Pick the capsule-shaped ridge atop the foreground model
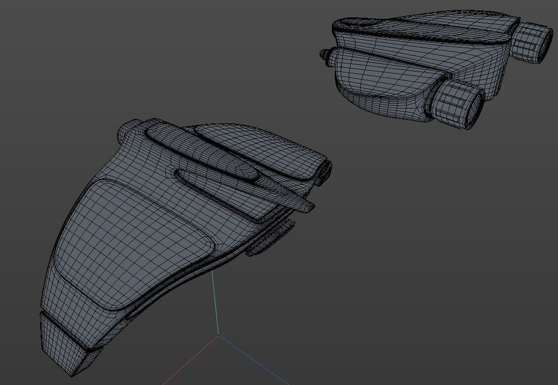558x385 pixels. (202, 152)
